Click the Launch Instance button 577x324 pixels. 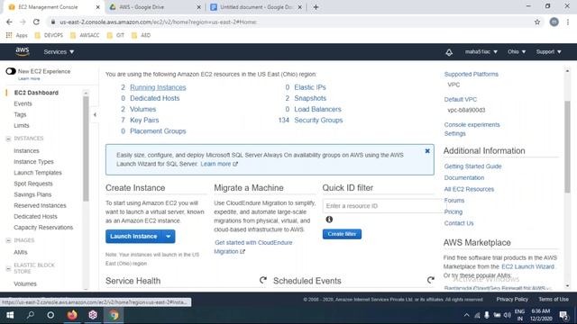(133, 236)
